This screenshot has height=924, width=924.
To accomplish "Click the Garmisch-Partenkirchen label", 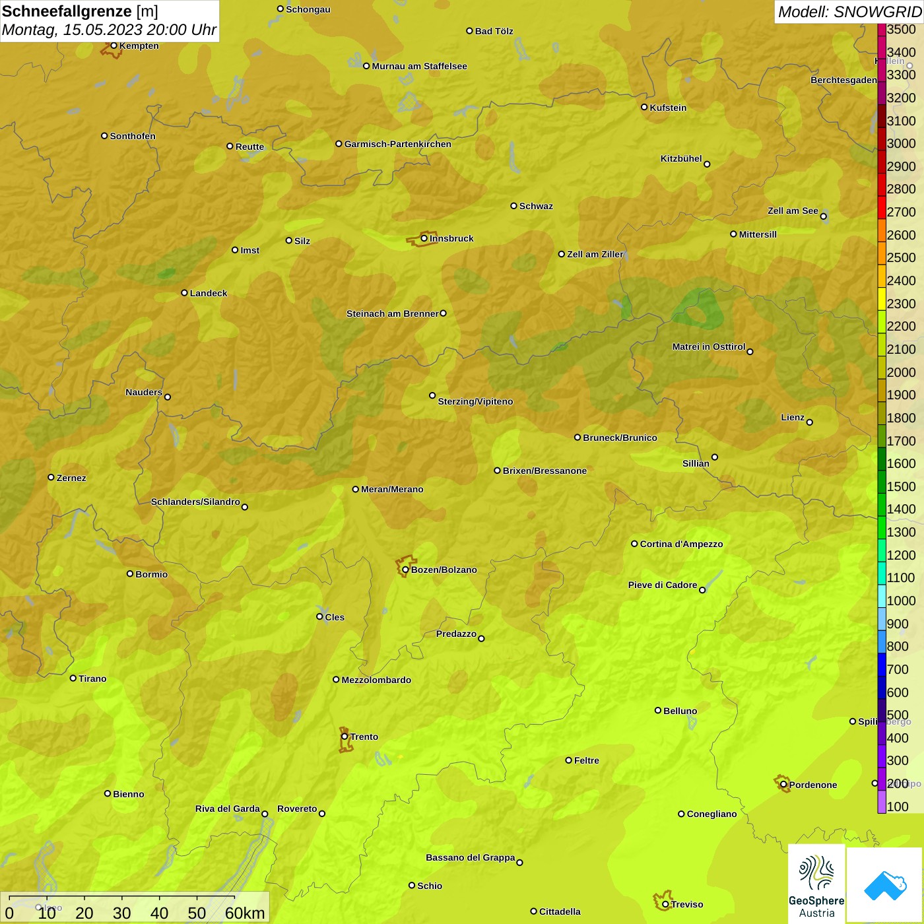I will pyautogui.click(x=398, y=144).
